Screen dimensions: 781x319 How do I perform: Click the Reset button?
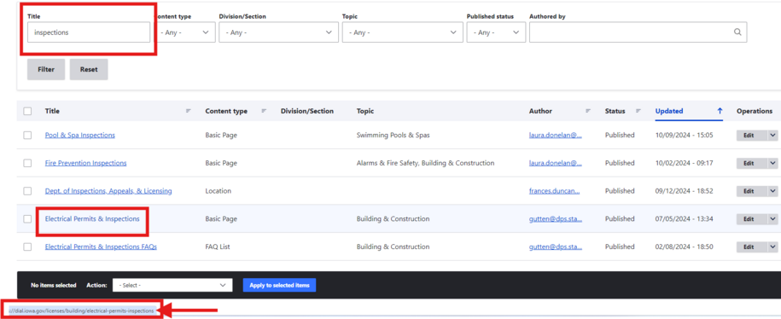(89, 70)
